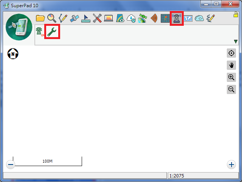Click the SuperPad logo emblem
Viewport: 242px width, 182px height.
pyautogui.click(x=19, y=27)
